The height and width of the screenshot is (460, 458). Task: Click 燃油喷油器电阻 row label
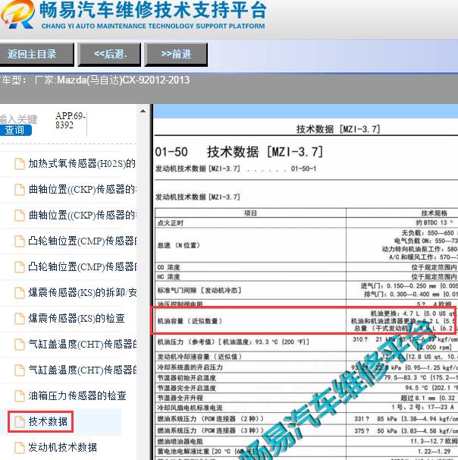pos(180,442)
